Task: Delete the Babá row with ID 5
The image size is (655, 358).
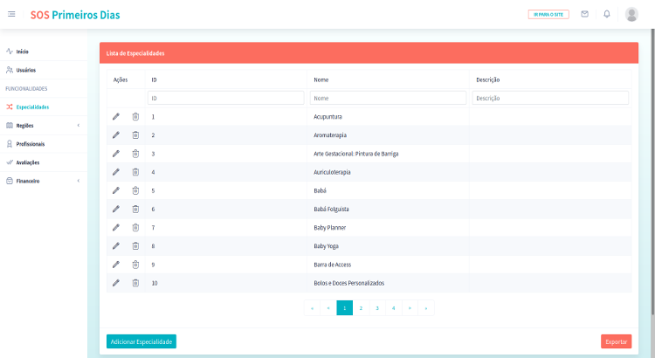Action: [135, 190]
